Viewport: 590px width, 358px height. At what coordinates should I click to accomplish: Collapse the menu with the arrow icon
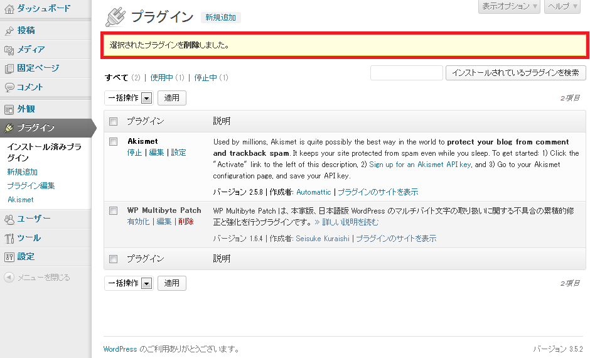coord(9,277)
